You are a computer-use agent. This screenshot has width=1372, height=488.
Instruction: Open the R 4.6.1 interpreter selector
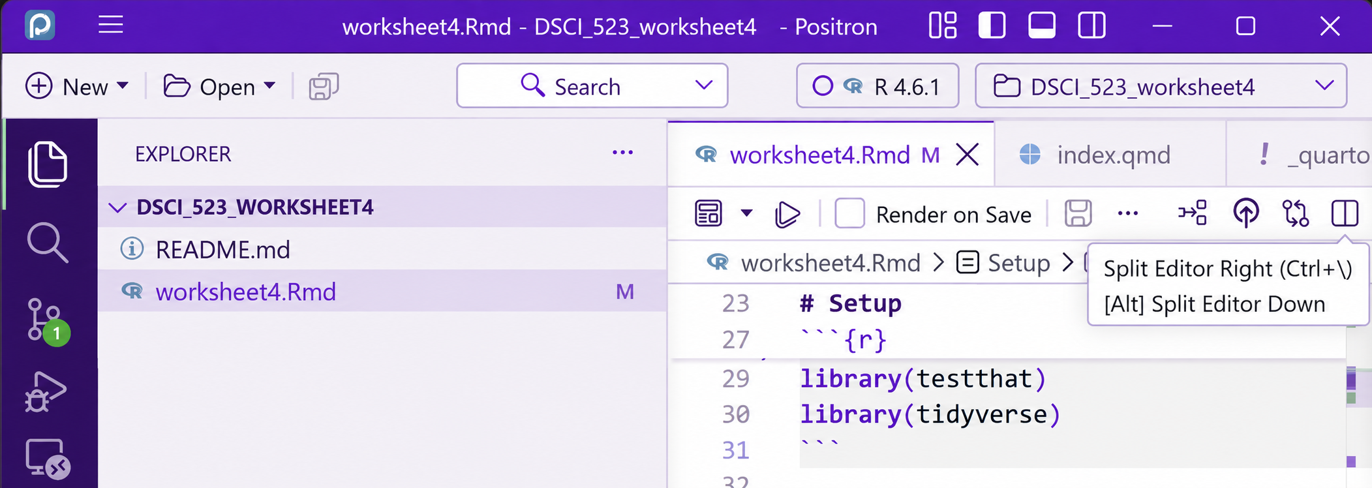click(x=877, y=85)
